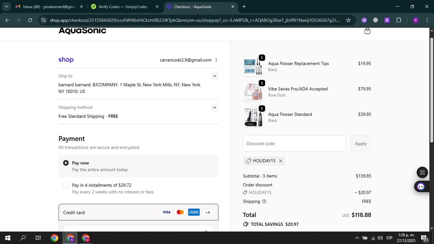
Task: Open Task View on the taskbar
Action: coord(38,238)
